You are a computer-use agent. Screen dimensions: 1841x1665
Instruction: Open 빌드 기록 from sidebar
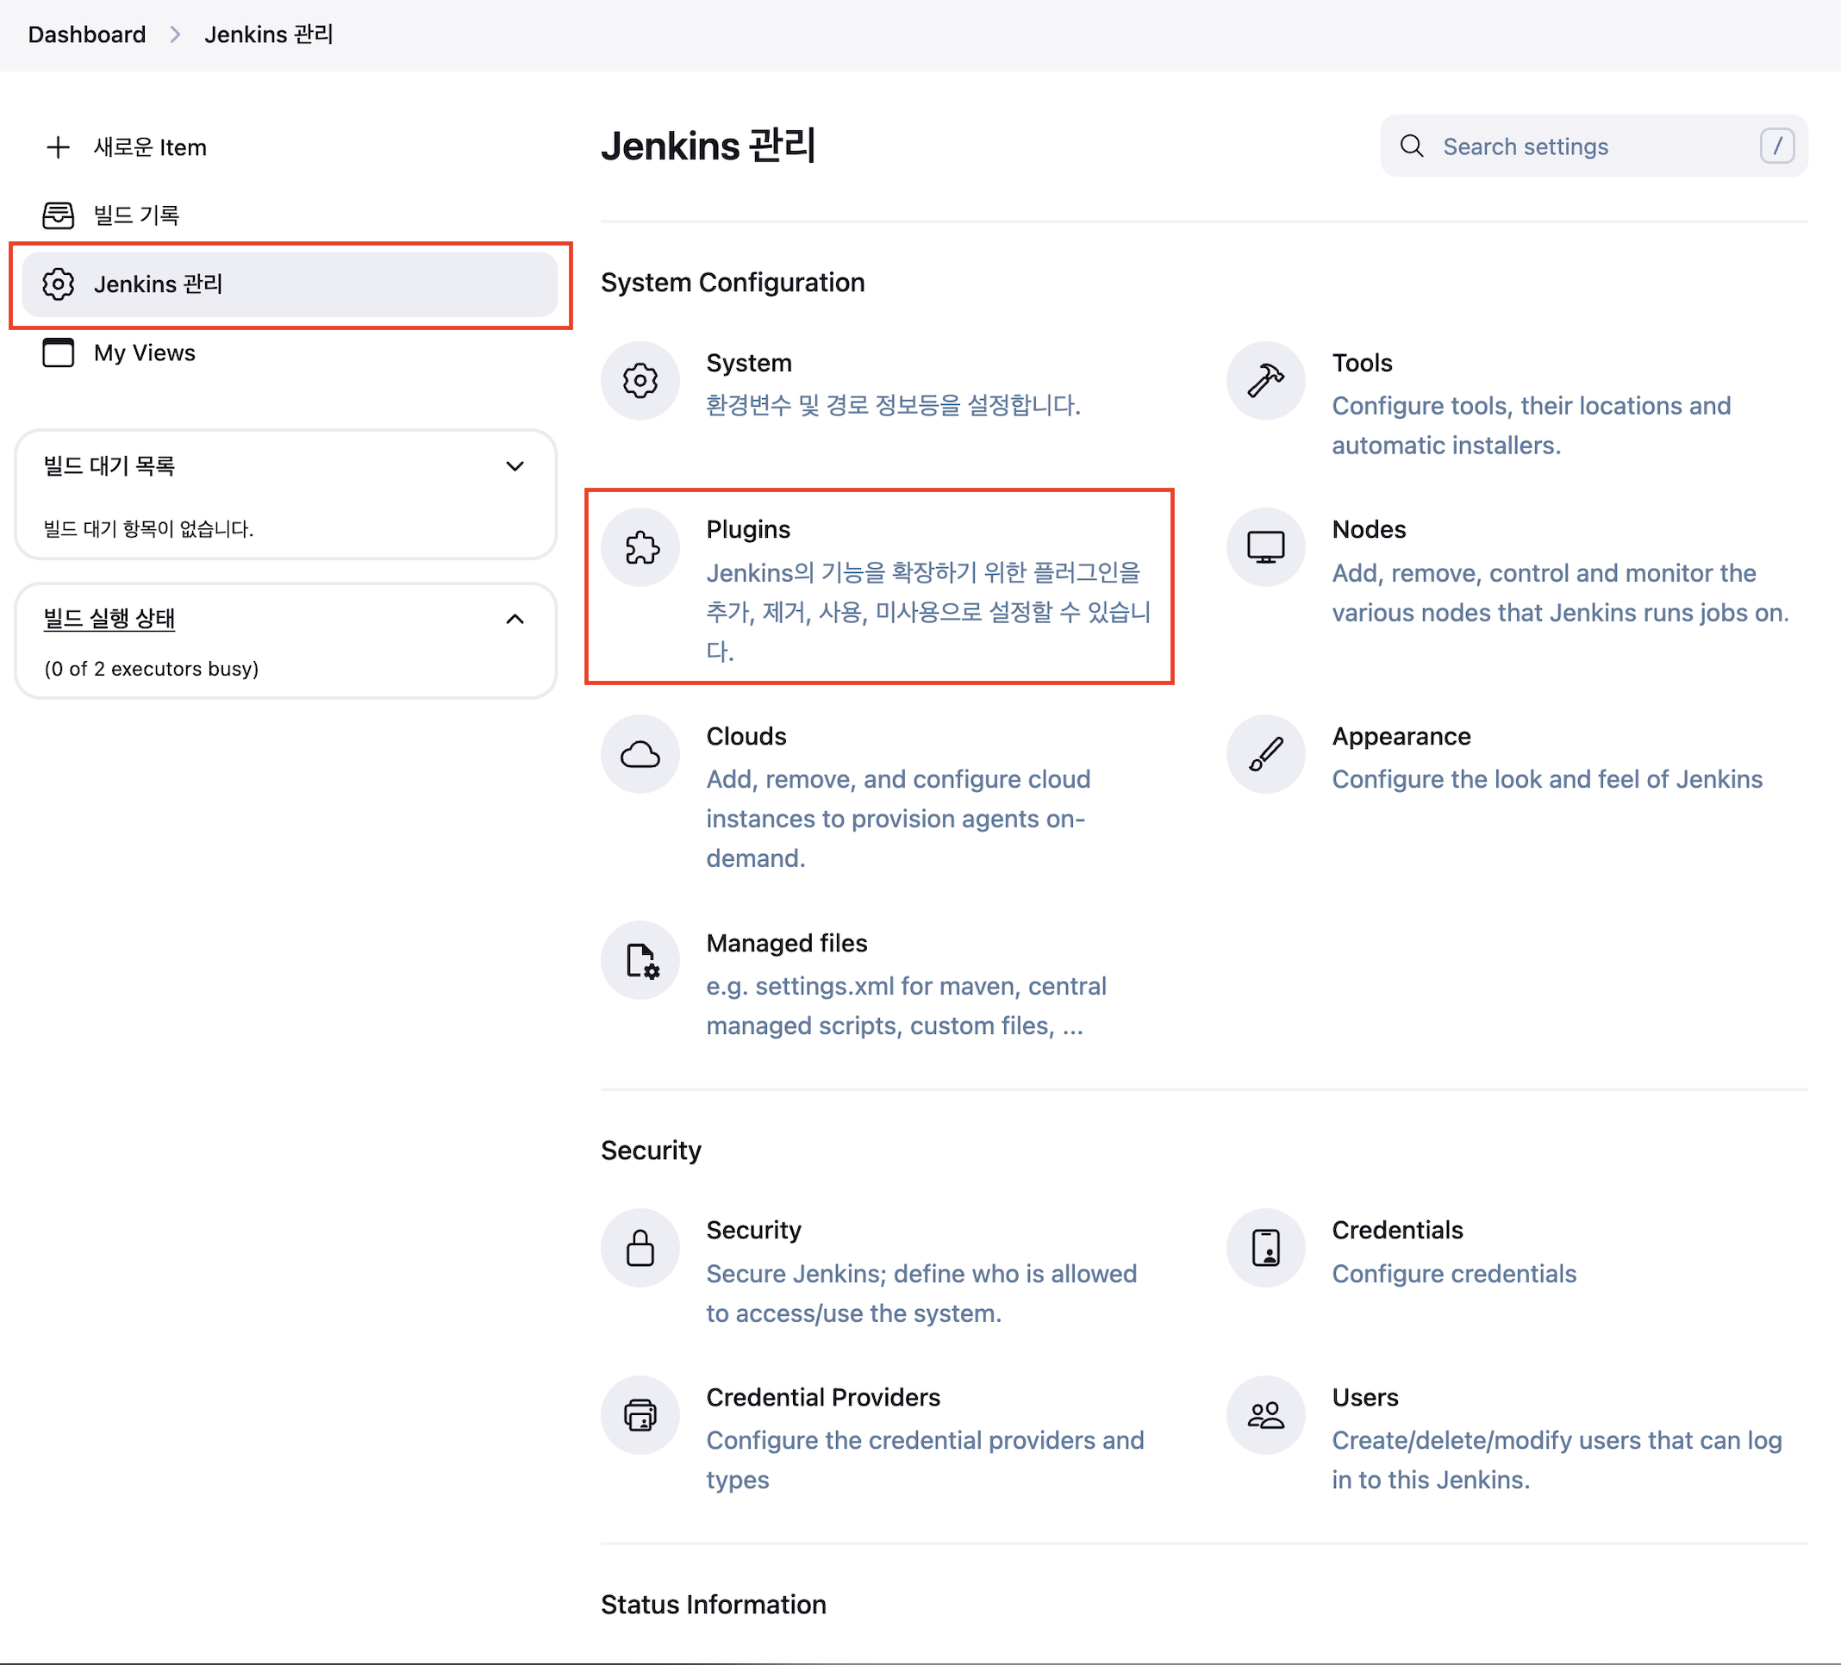point(136,215)
